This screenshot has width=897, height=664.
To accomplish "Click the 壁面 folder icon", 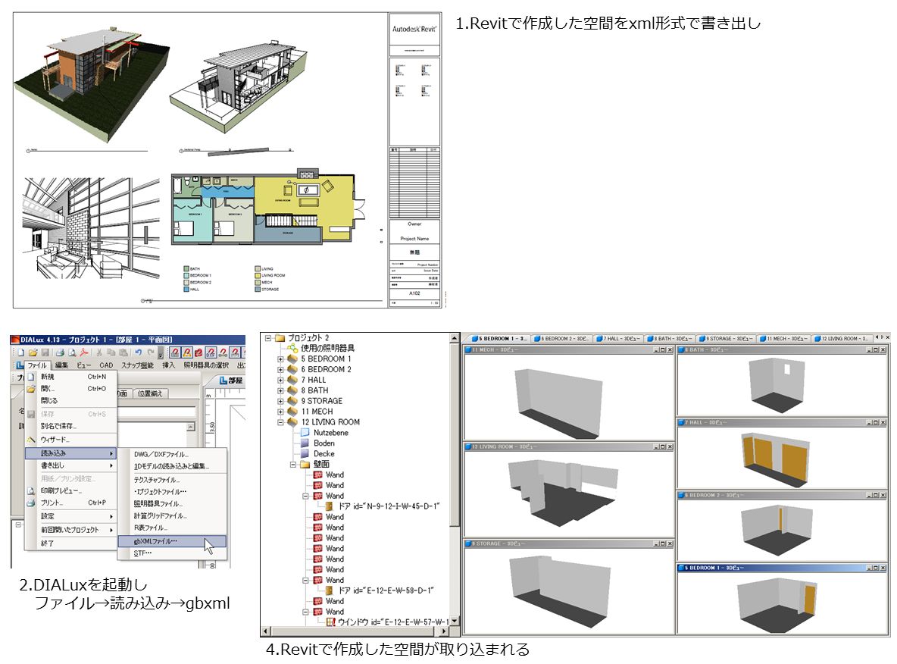I will pyautogui.click(x=305, y=464).
